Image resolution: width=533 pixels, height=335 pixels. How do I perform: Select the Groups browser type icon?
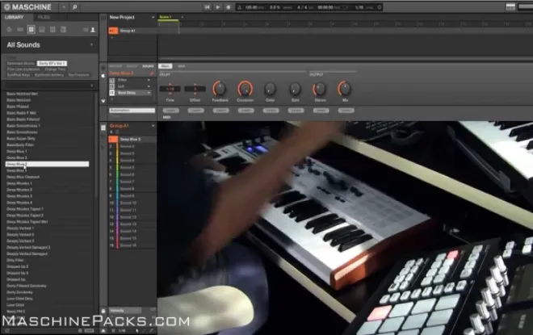pos(20,30)
